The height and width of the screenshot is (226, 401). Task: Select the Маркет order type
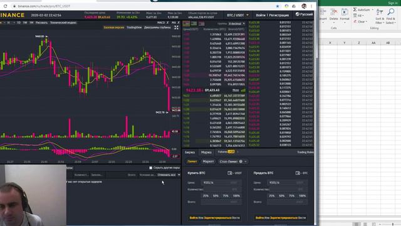click(x=208, y=161)
